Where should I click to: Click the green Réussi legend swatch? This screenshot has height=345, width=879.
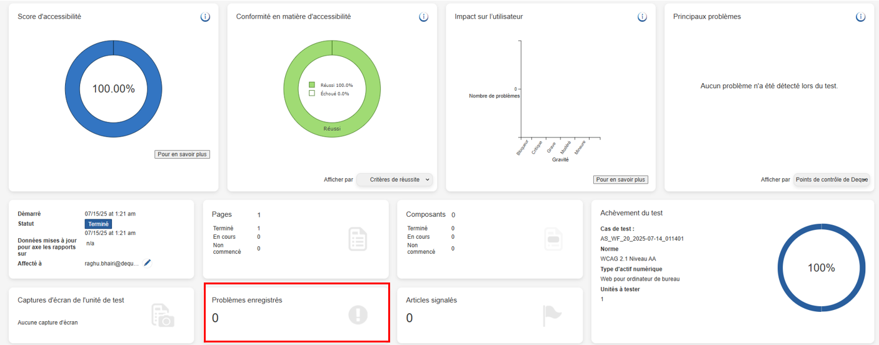click(311, 85)
